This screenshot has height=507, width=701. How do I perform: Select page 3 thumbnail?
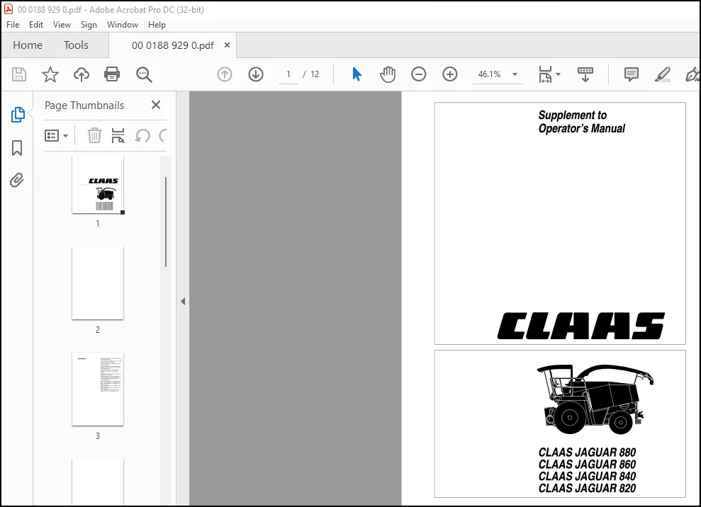(98, 389)
